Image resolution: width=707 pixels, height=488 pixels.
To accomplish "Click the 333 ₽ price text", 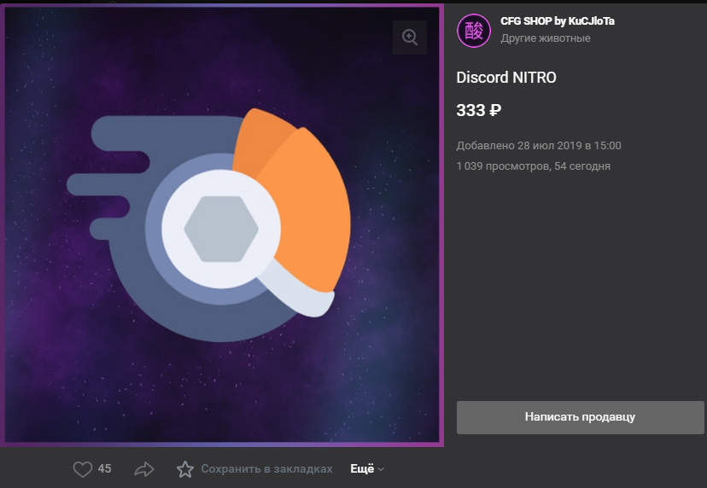I will pos(478,110).
